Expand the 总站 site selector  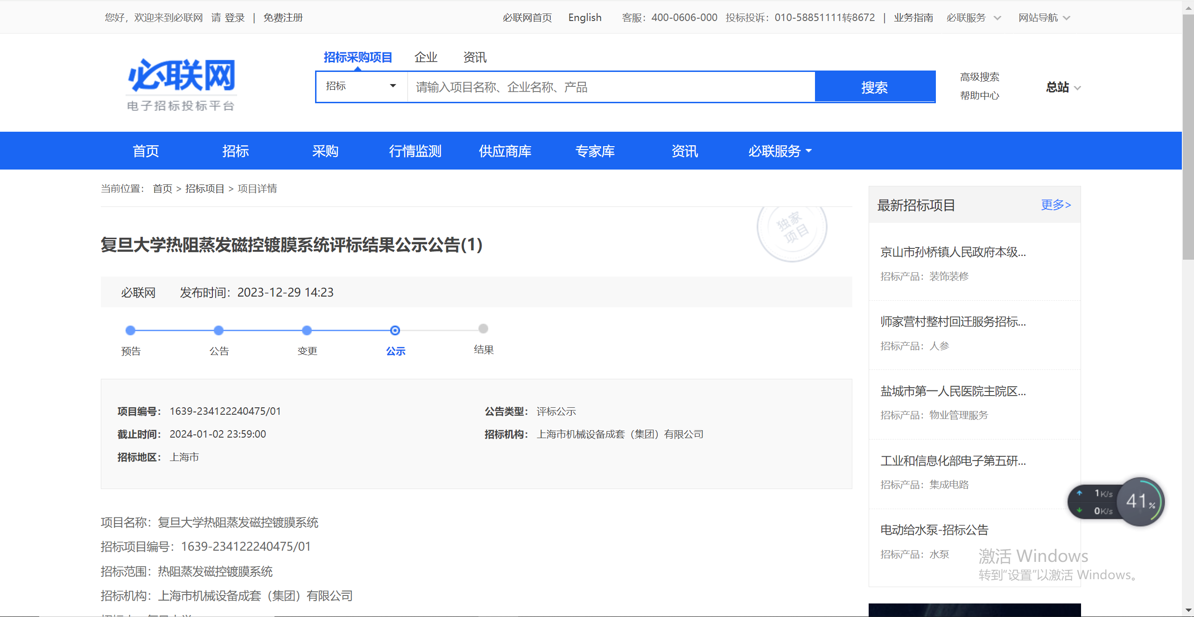coord(1063,87)
